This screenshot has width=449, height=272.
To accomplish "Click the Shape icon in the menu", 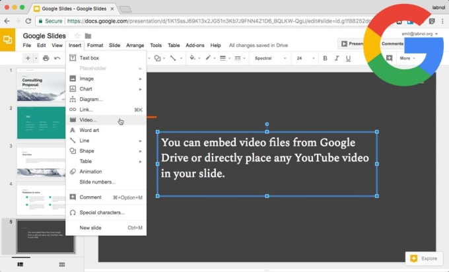I will 73,151.
